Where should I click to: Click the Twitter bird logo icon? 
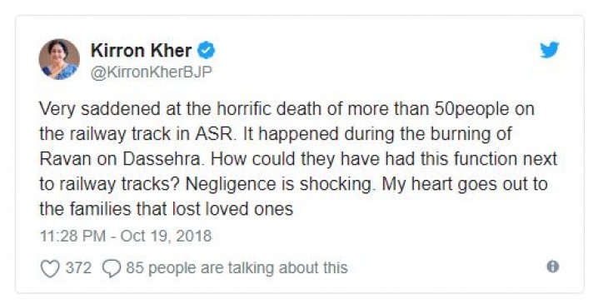[x=550, y=50]
